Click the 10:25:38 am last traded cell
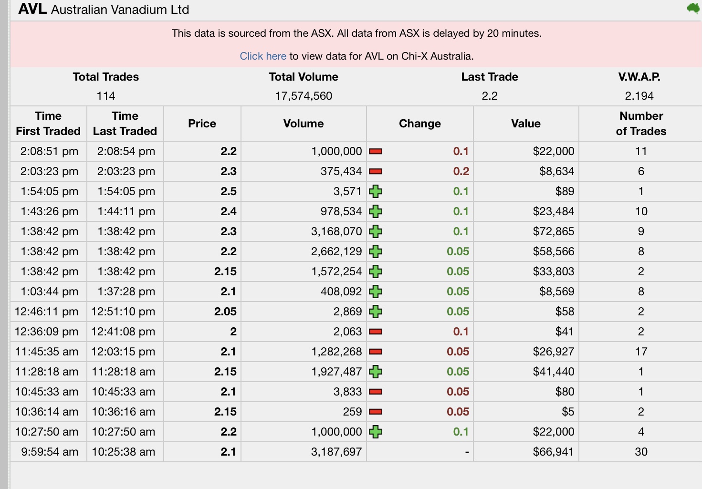The width and height of the screenshot is (702, 489). (125, 452)
